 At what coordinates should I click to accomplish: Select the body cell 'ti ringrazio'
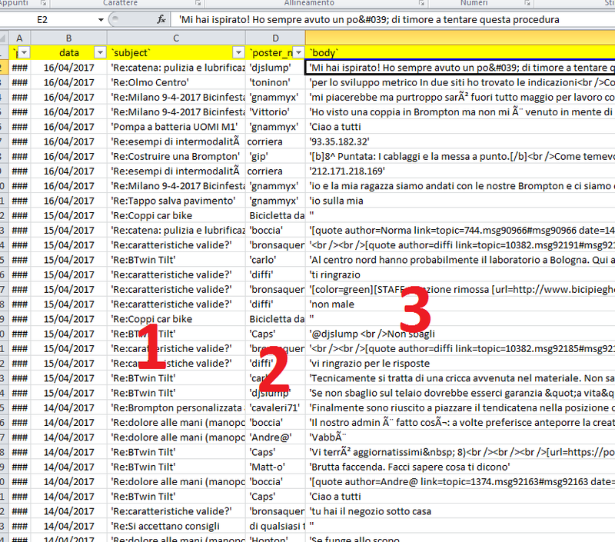tap(460, 274)
